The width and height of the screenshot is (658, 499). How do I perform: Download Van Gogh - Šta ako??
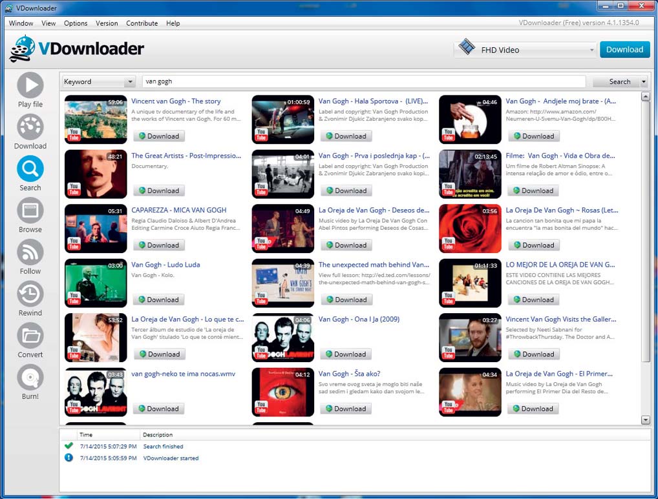(x=346, y=409)
